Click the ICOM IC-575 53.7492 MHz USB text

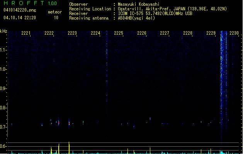155,13
